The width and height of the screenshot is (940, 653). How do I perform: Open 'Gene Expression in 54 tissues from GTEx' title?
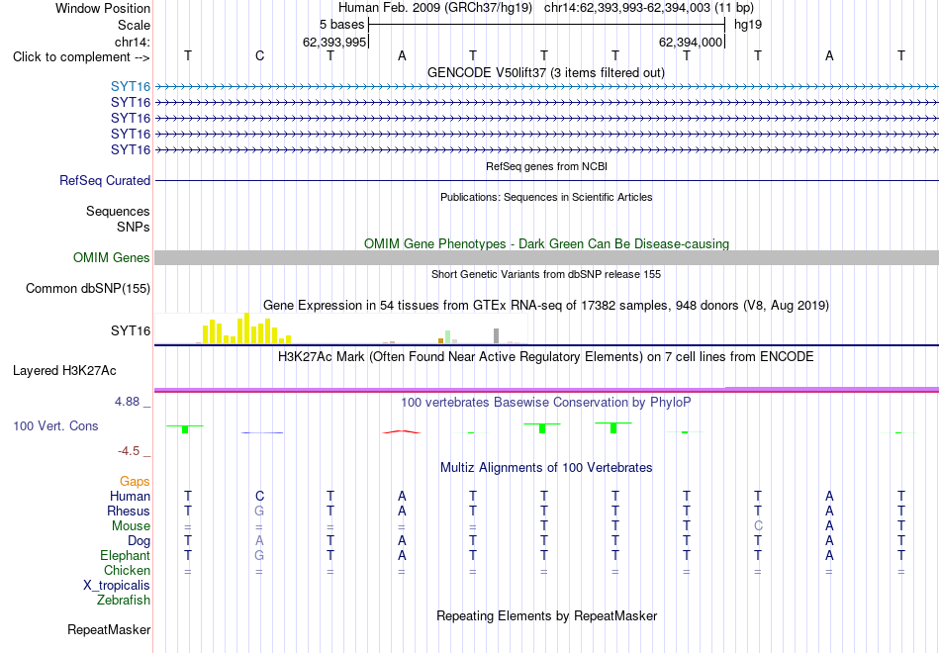coord(546,305)
